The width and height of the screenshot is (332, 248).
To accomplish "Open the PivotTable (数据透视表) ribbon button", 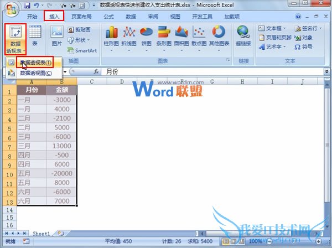I will pos(15,39).
